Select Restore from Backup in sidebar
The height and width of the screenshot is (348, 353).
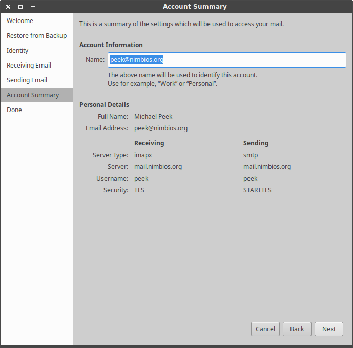click(x=36, y=36)
